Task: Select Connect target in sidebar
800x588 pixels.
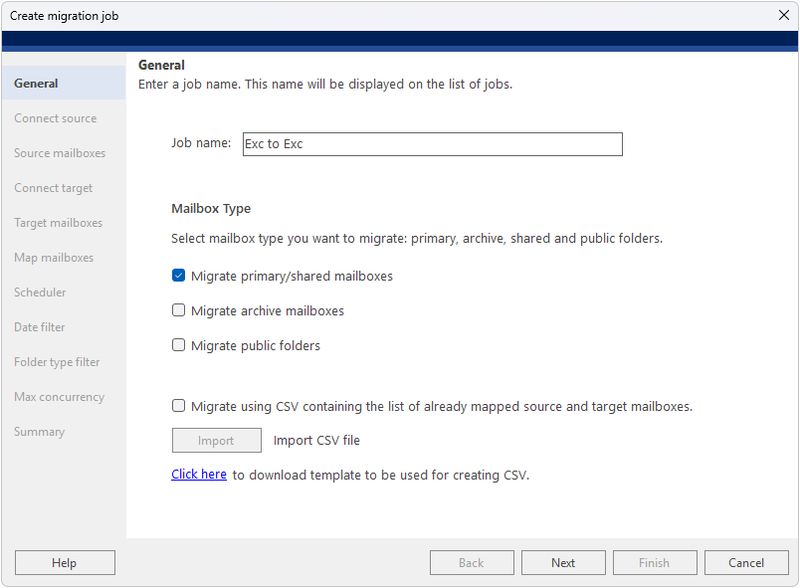Action: pyautogui.click(x=54, y=188)
